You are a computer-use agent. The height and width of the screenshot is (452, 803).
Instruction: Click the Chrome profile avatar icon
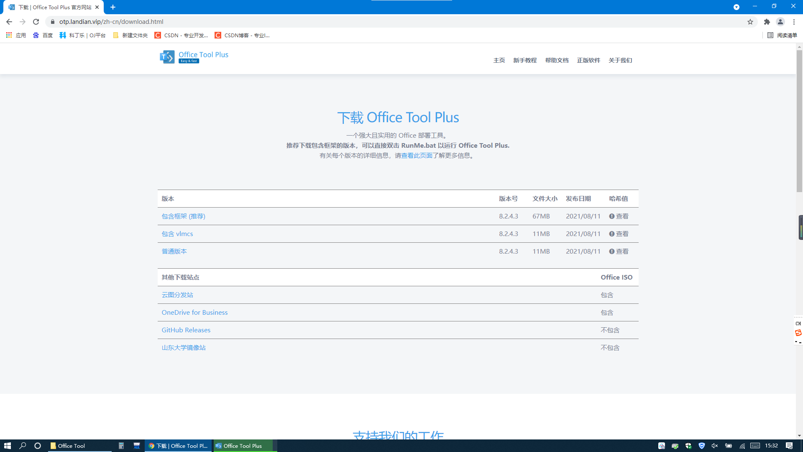(x=780, y=22)
